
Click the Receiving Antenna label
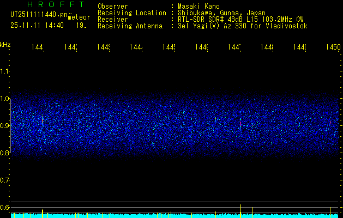pos(130,26)
